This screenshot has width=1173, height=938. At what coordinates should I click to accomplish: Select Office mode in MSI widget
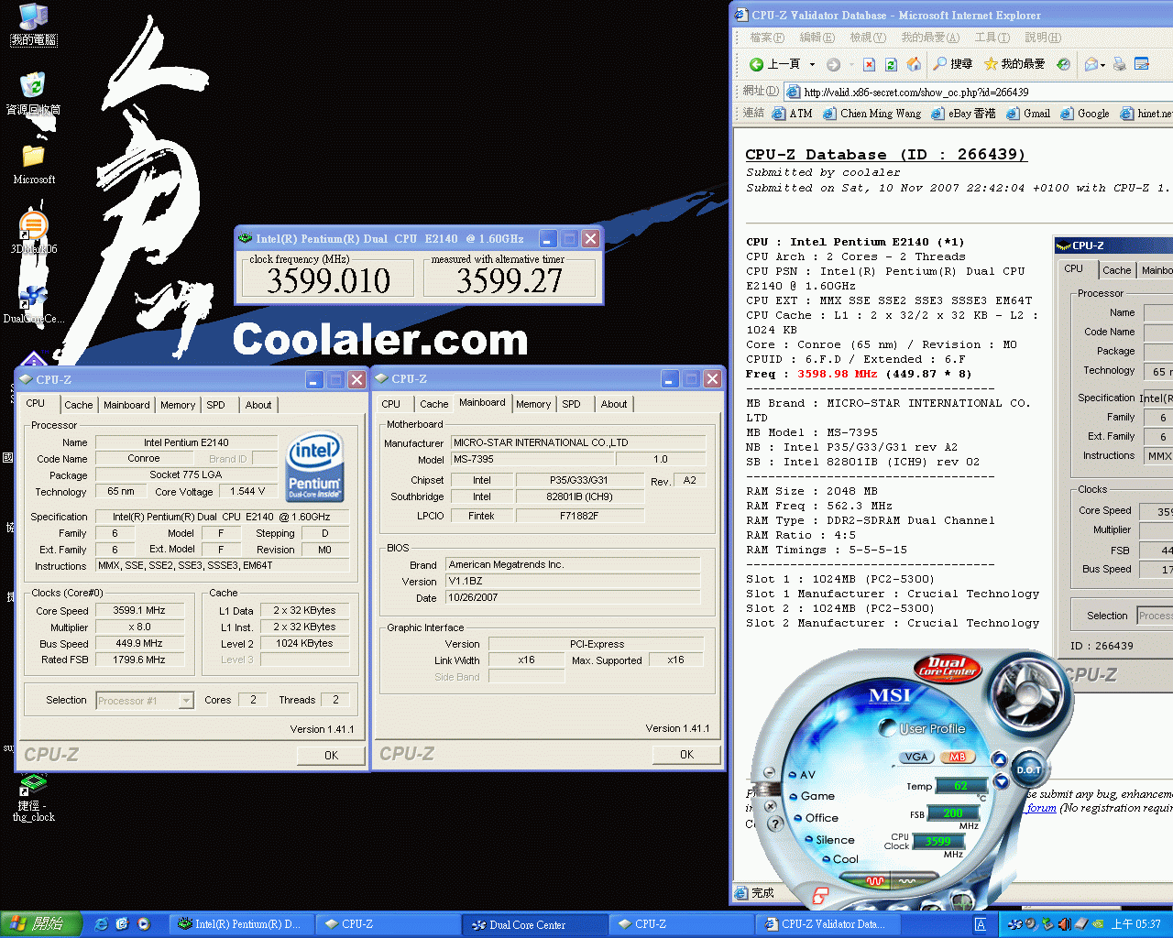(816, 818)
